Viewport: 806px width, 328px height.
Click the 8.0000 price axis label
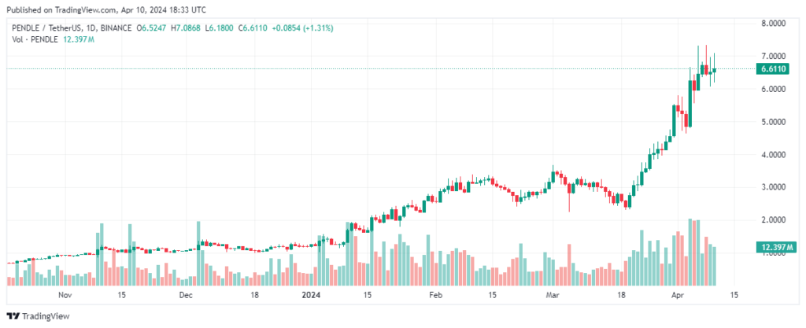[775, 23]
